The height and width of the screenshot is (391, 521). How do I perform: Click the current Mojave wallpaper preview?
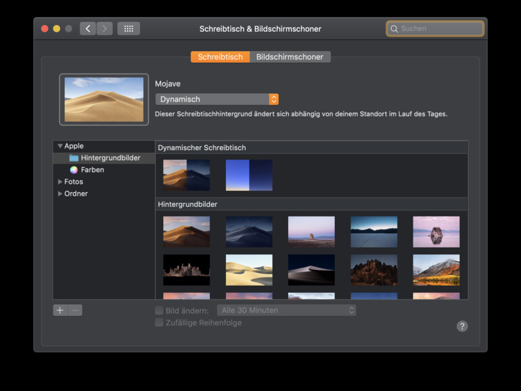tap(104, 99)
